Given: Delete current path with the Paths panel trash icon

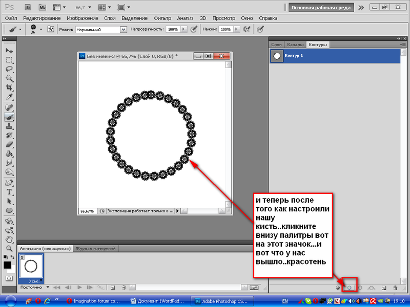Looking at the screenshot, I should tap(395, 288).
